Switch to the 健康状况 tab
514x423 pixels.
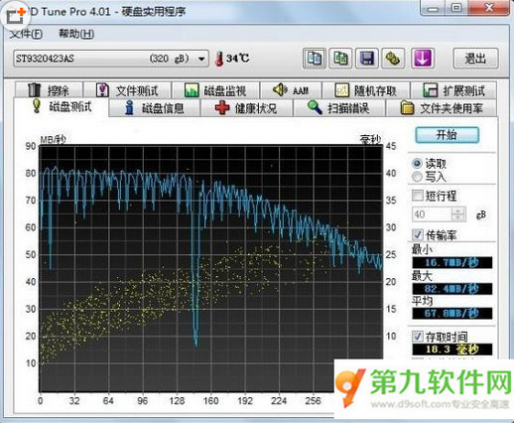coord(246,108)
